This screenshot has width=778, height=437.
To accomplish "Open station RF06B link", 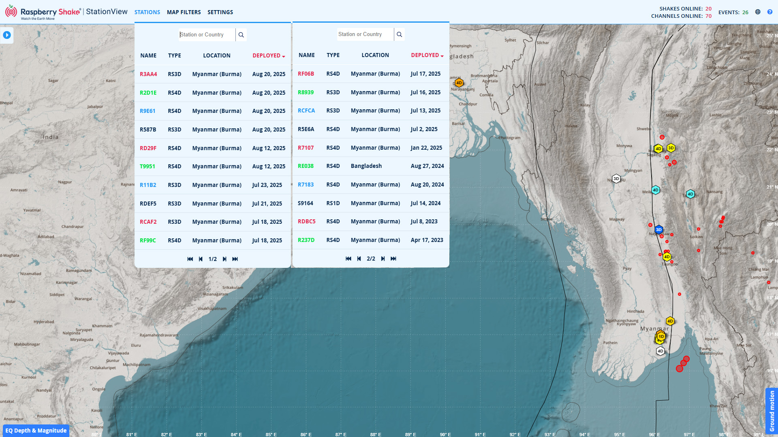I will (x=306, y=74).
